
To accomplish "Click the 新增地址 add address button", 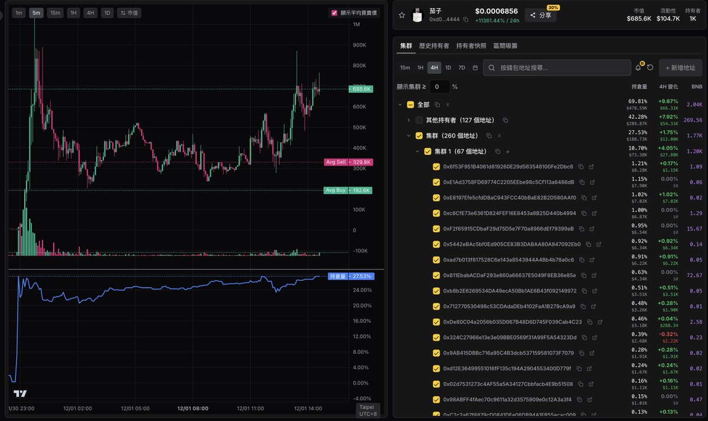I will pyautogui.click(x=680, y=68).
